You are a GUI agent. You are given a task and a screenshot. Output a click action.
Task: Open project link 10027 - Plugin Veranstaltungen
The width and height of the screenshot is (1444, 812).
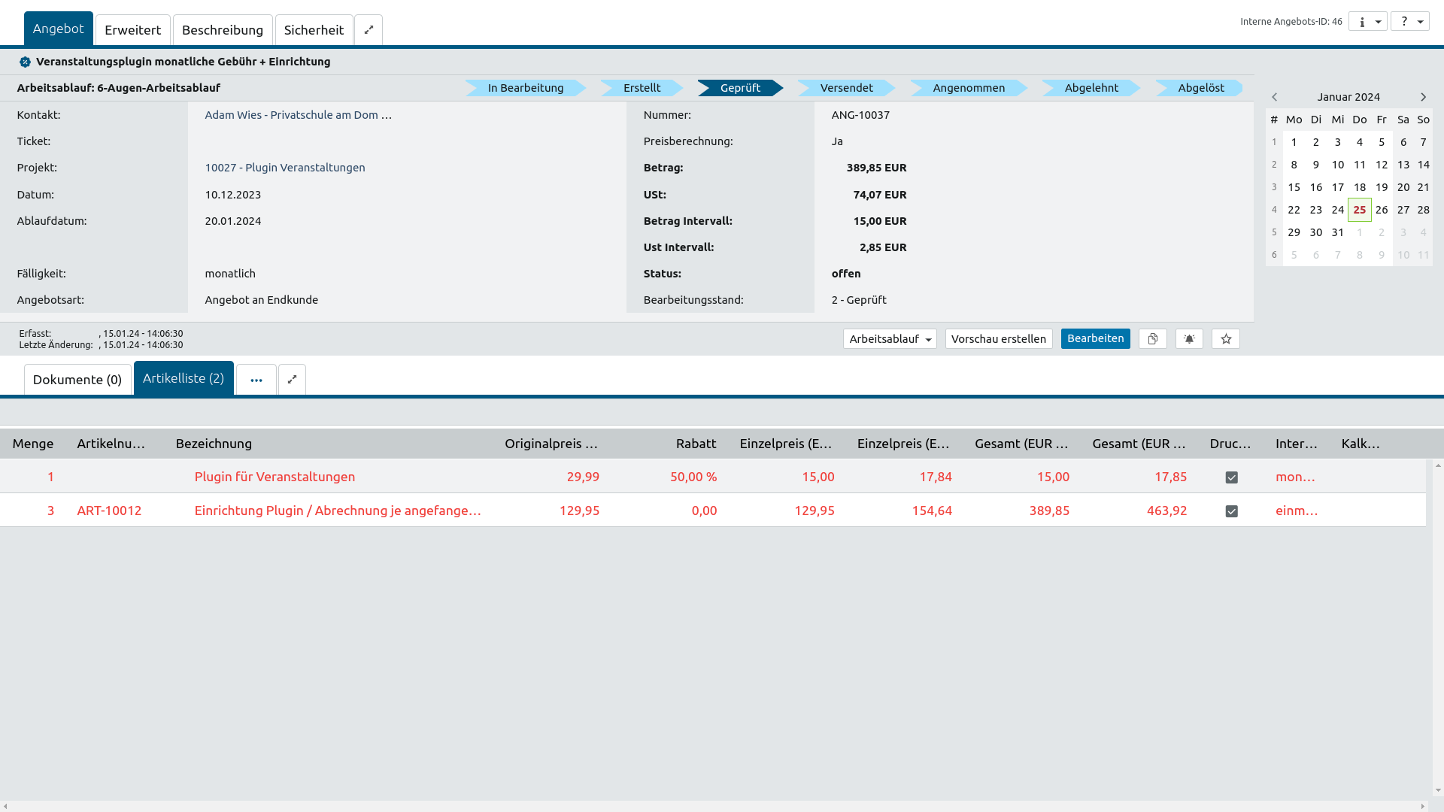[285, 168]
